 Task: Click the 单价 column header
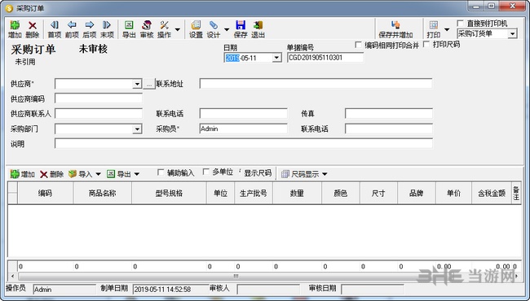(453, 193)
